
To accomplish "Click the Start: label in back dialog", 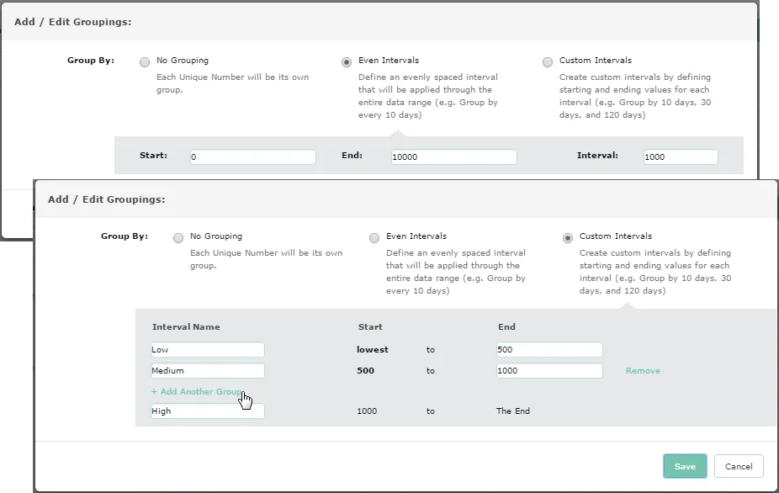I will (153, 156).
